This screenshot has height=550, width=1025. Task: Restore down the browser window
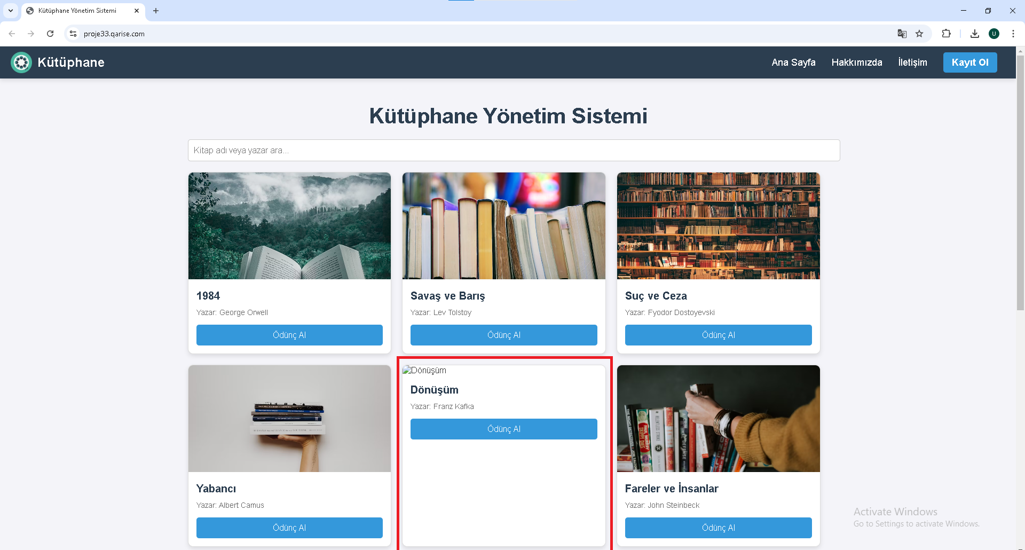click(988, 11)
